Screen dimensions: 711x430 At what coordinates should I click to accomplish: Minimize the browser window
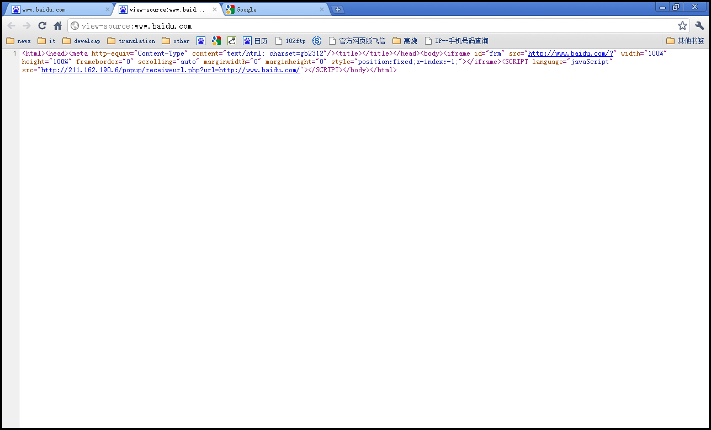662,7
